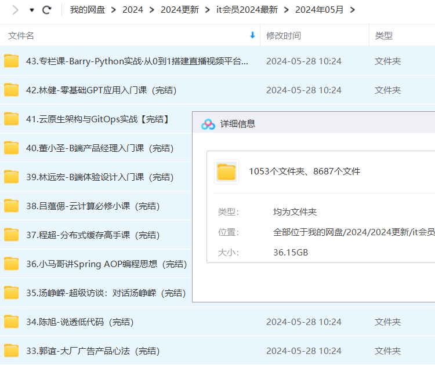
Task: Click the refresh icon in navigation bar
Action: 47,10
